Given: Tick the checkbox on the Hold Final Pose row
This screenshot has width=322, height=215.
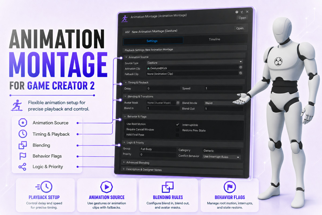Looking at the screenshot, I should click(x=177, y=135).
